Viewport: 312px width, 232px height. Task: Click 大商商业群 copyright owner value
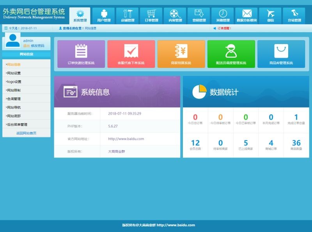[x=116, y=151]
